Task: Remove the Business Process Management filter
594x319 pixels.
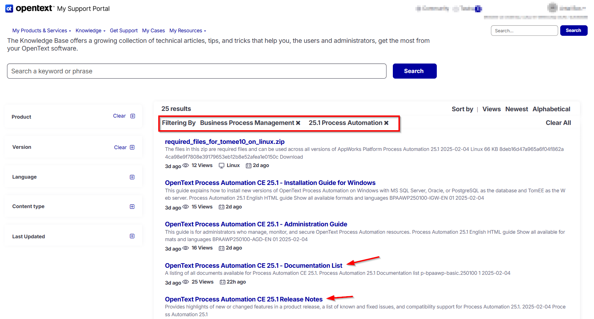Action: tap(298, 123)
